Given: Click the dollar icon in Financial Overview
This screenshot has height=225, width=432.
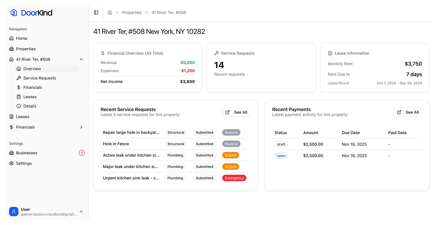Looking at the screenshot, I should (x=103, y=53).
